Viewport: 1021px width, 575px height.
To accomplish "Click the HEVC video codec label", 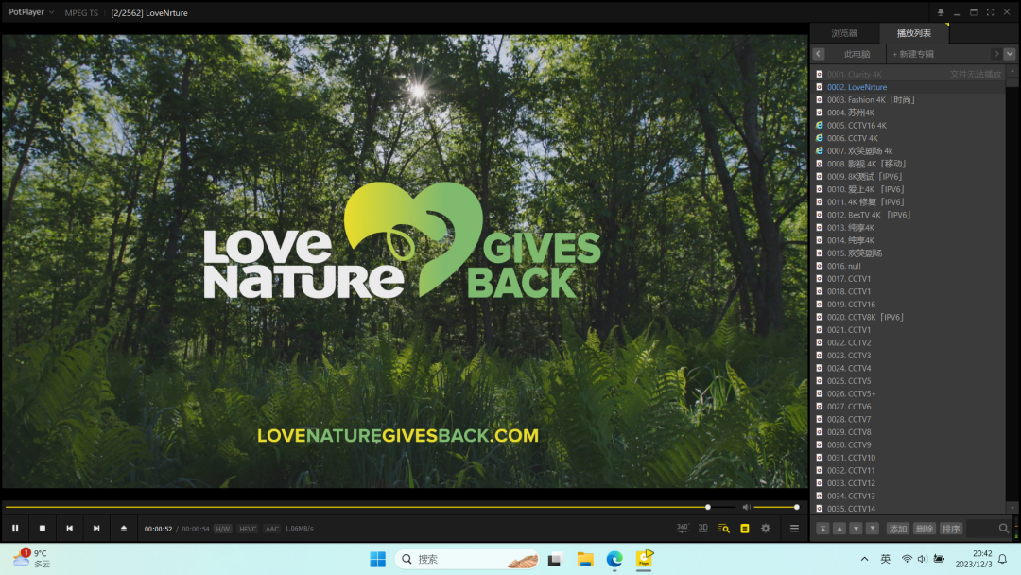I will (248, 529).
